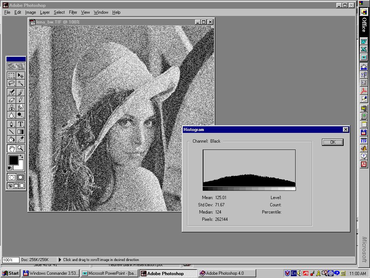Viewport: 370px width, 278px height.
Task: Click the grayscale ramp under the histogram
Action: [x=249, y=189]
